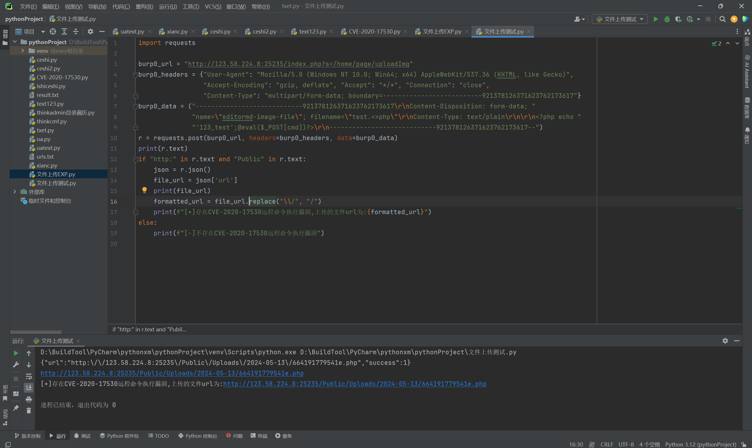Click the orange update notification icon
Viewport: 752px width, 448px height.
(x=734, y=19)
